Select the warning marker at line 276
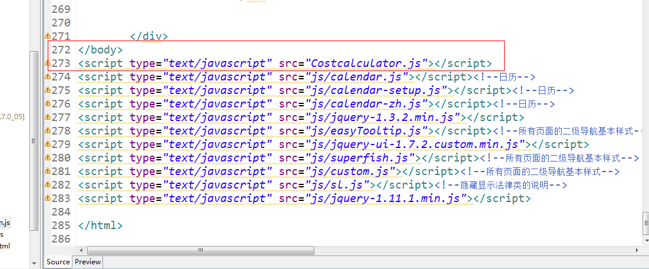 (x=47, y=103)
